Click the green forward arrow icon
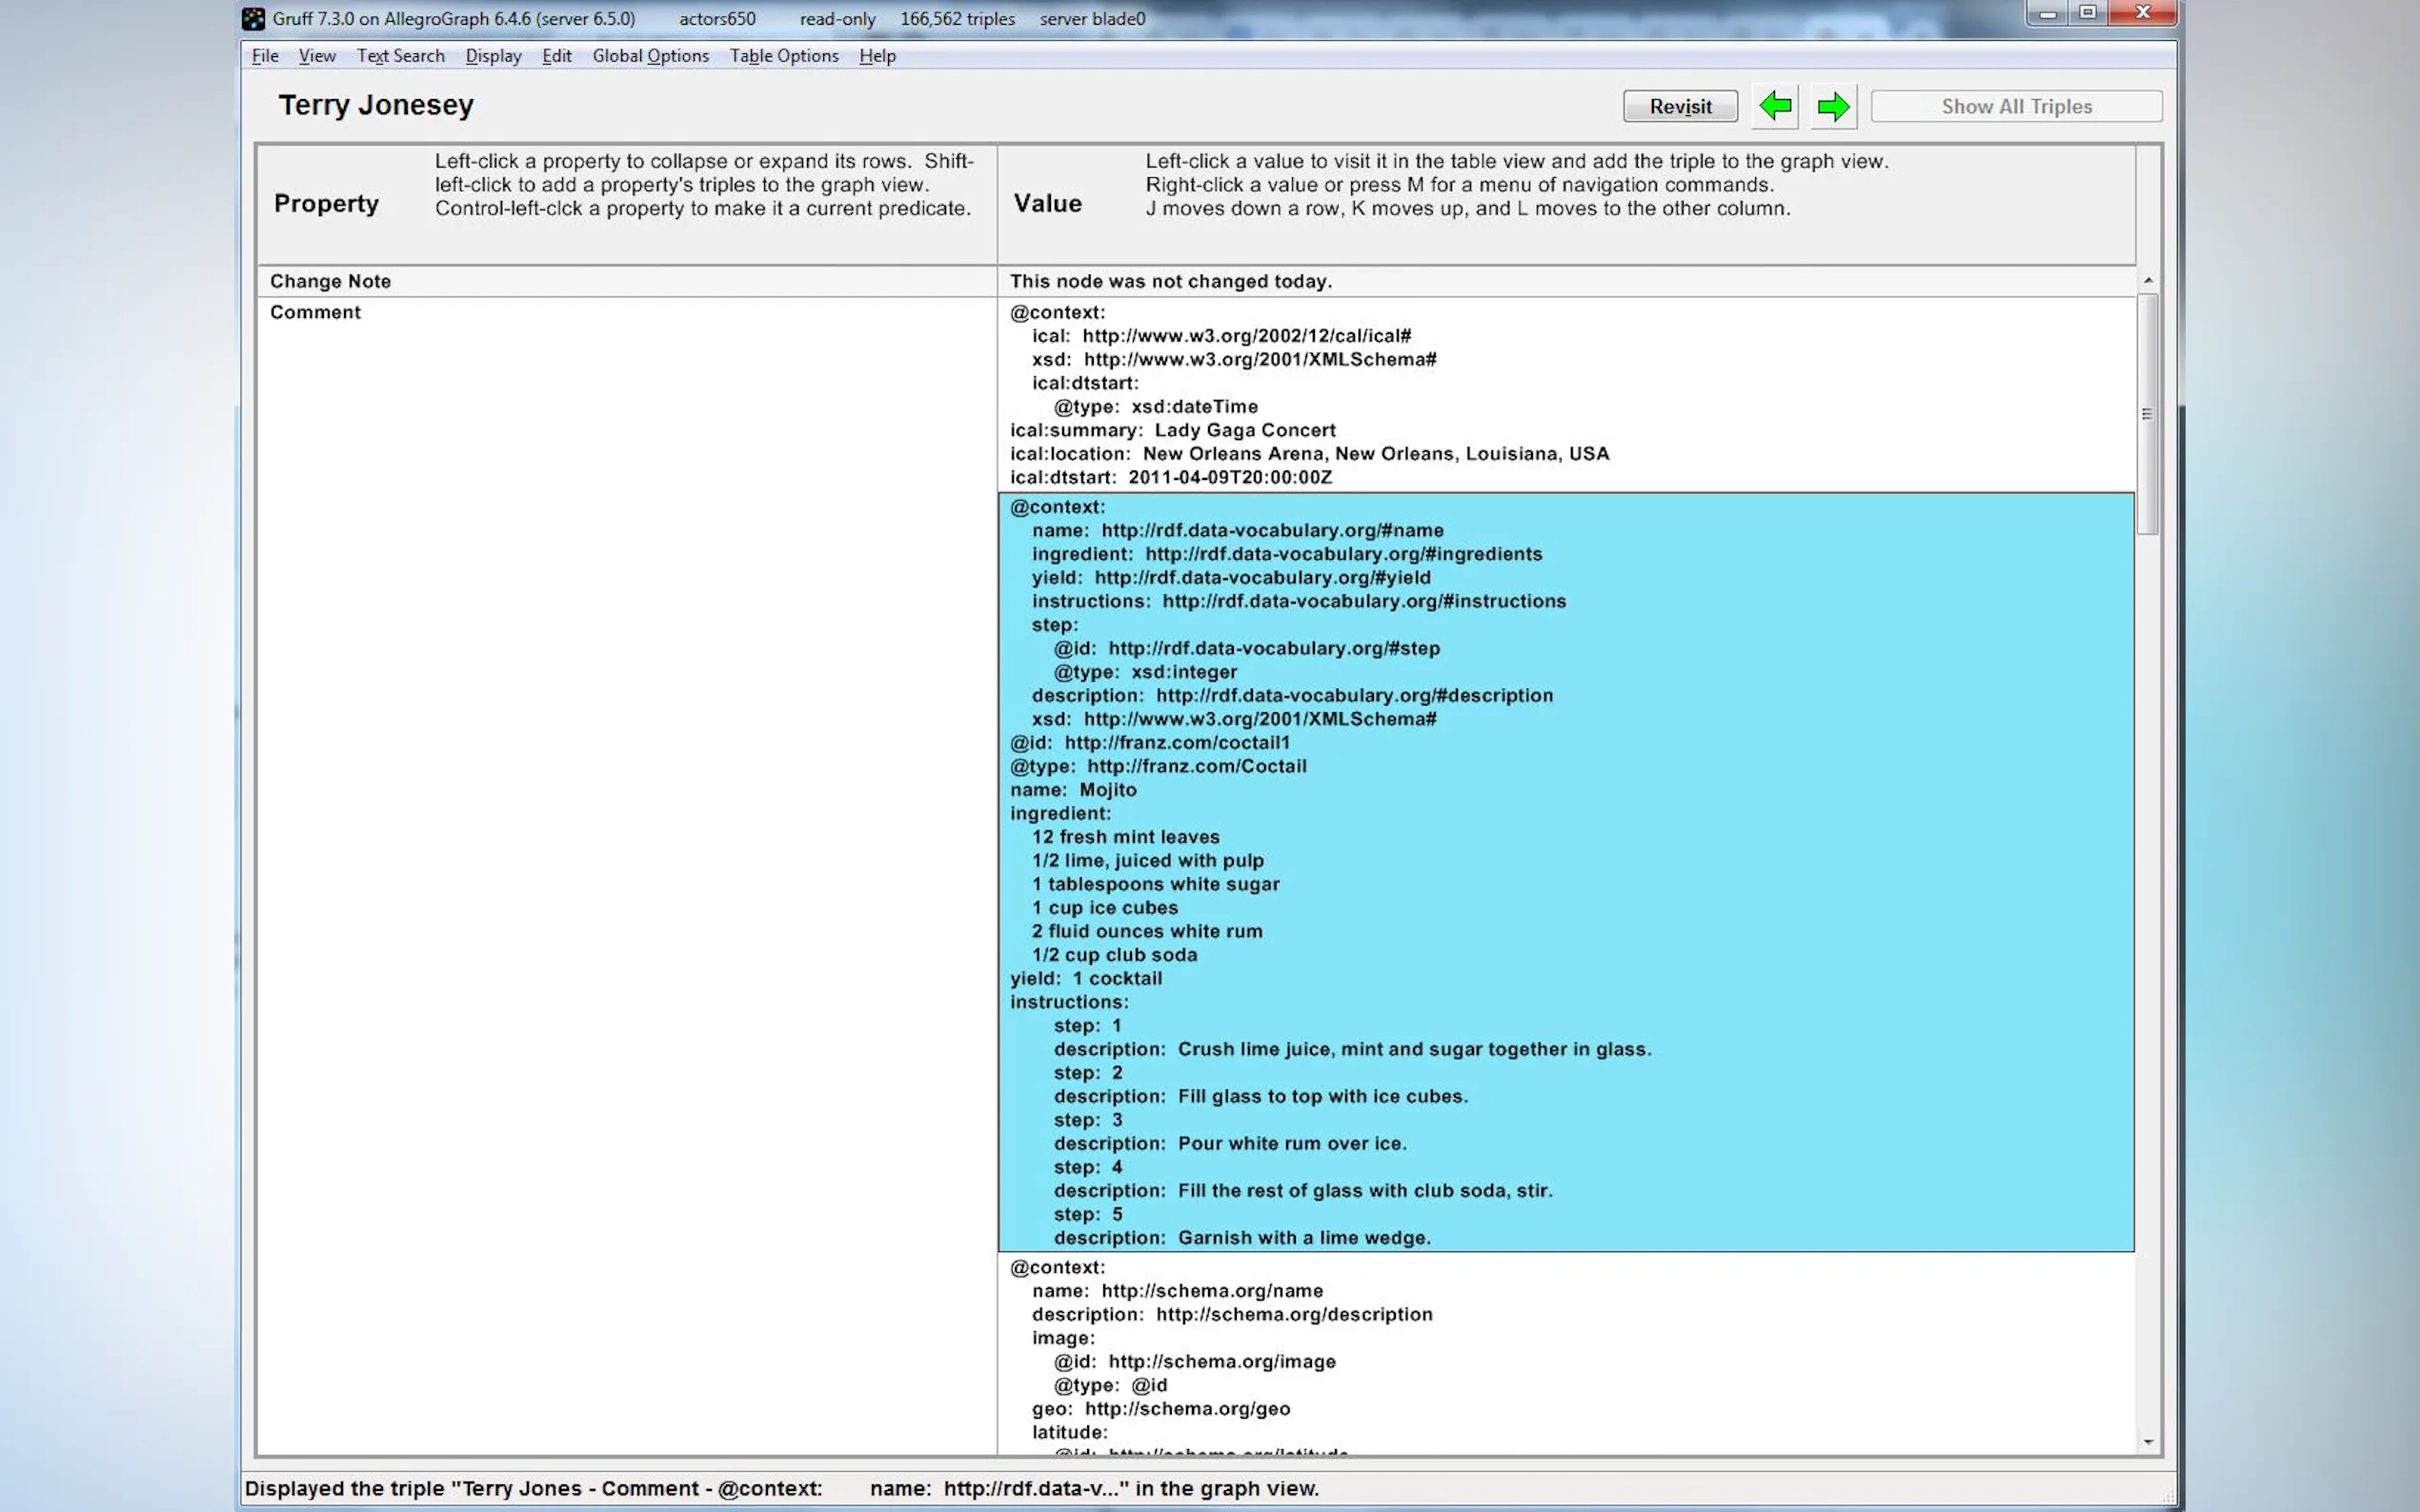The height and width of the screenshot is (1512, 2420). coord(1833,106)
